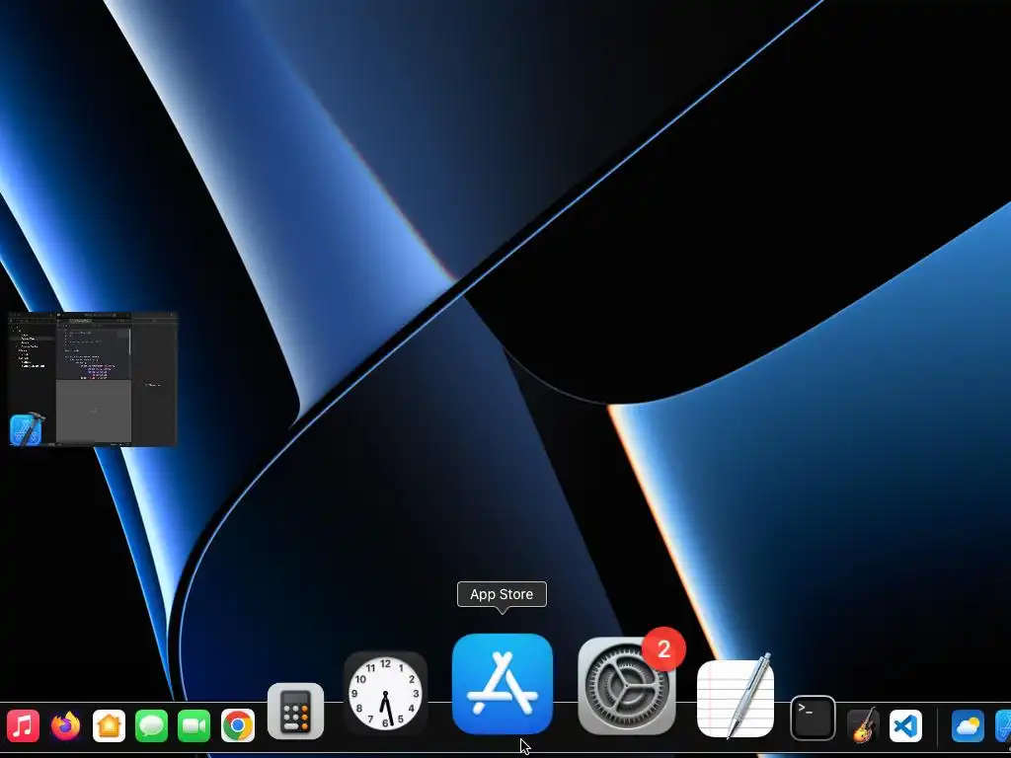Image resolution: width=1011 pixels, height=758 pixels.
Task: Select the minimized Xcode window thumbnail
Action: coord(93,379)
